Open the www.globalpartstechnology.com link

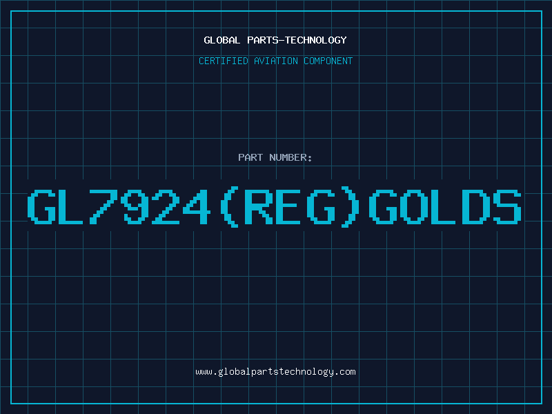click(x=275, y=372)
